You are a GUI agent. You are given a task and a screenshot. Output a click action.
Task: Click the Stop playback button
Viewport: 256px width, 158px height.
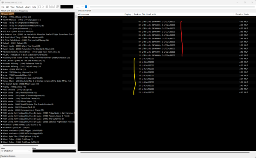coord(39,7)
